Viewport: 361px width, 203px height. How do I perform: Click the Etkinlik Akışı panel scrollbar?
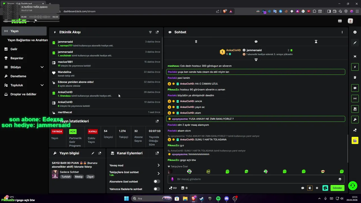162,54
